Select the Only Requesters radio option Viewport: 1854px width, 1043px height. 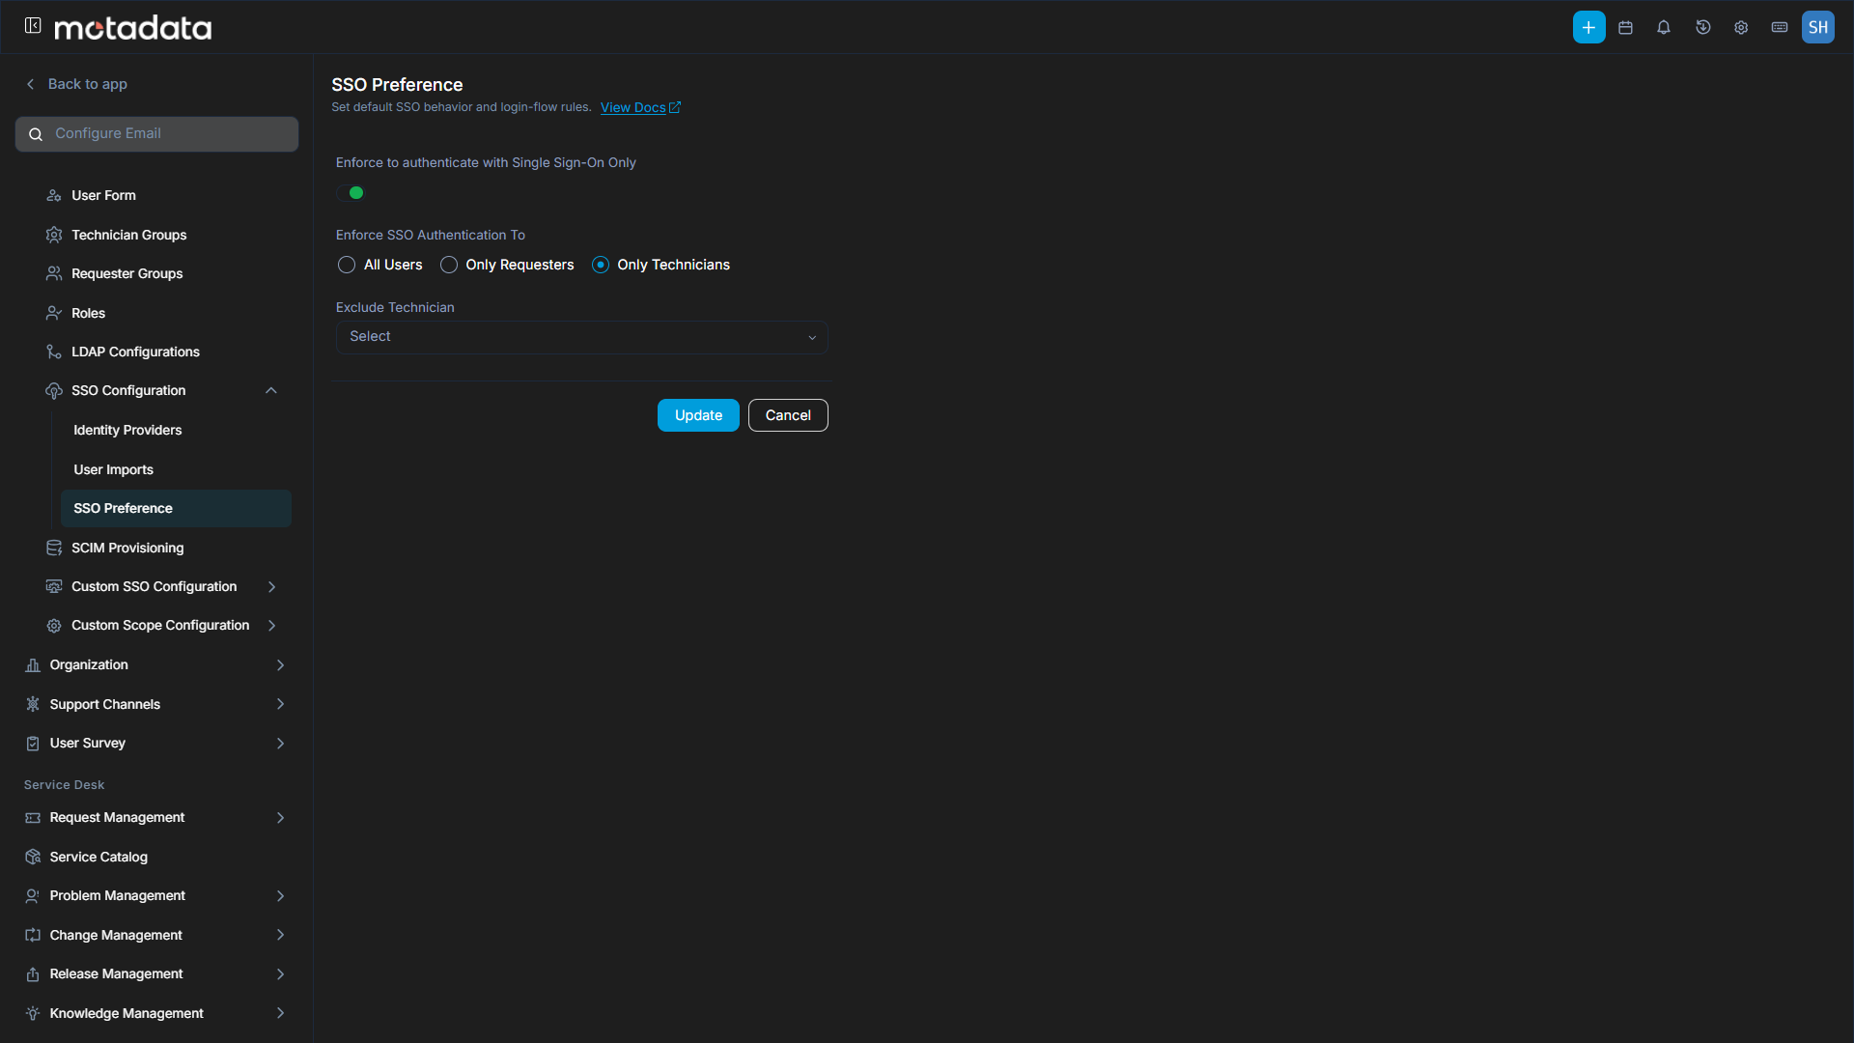click(449, 265)
